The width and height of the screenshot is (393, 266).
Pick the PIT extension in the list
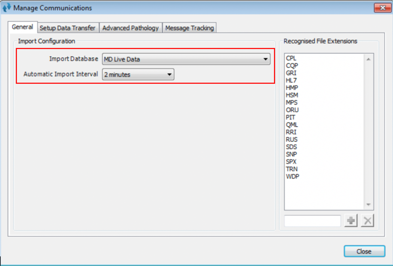[x=290, y=117]
